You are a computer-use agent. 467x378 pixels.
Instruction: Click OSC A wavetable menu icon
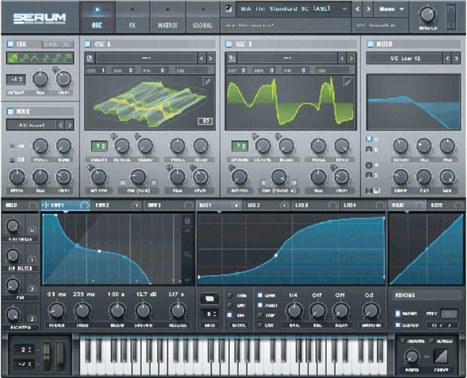pyautogui.click(x=90, y=58)
